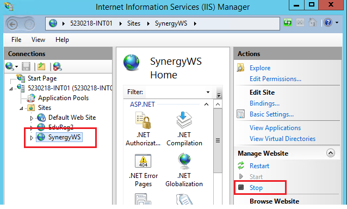The width and height of the screenshot is (347, 209).
Task: Click Explore in Actions pane
Action: pyautogui.click(x=260, y=68)
